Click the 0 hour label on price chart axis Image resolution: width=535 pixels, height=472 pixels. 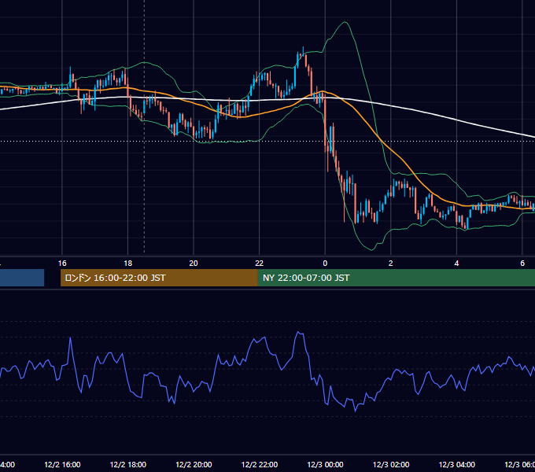coord(325,264)
